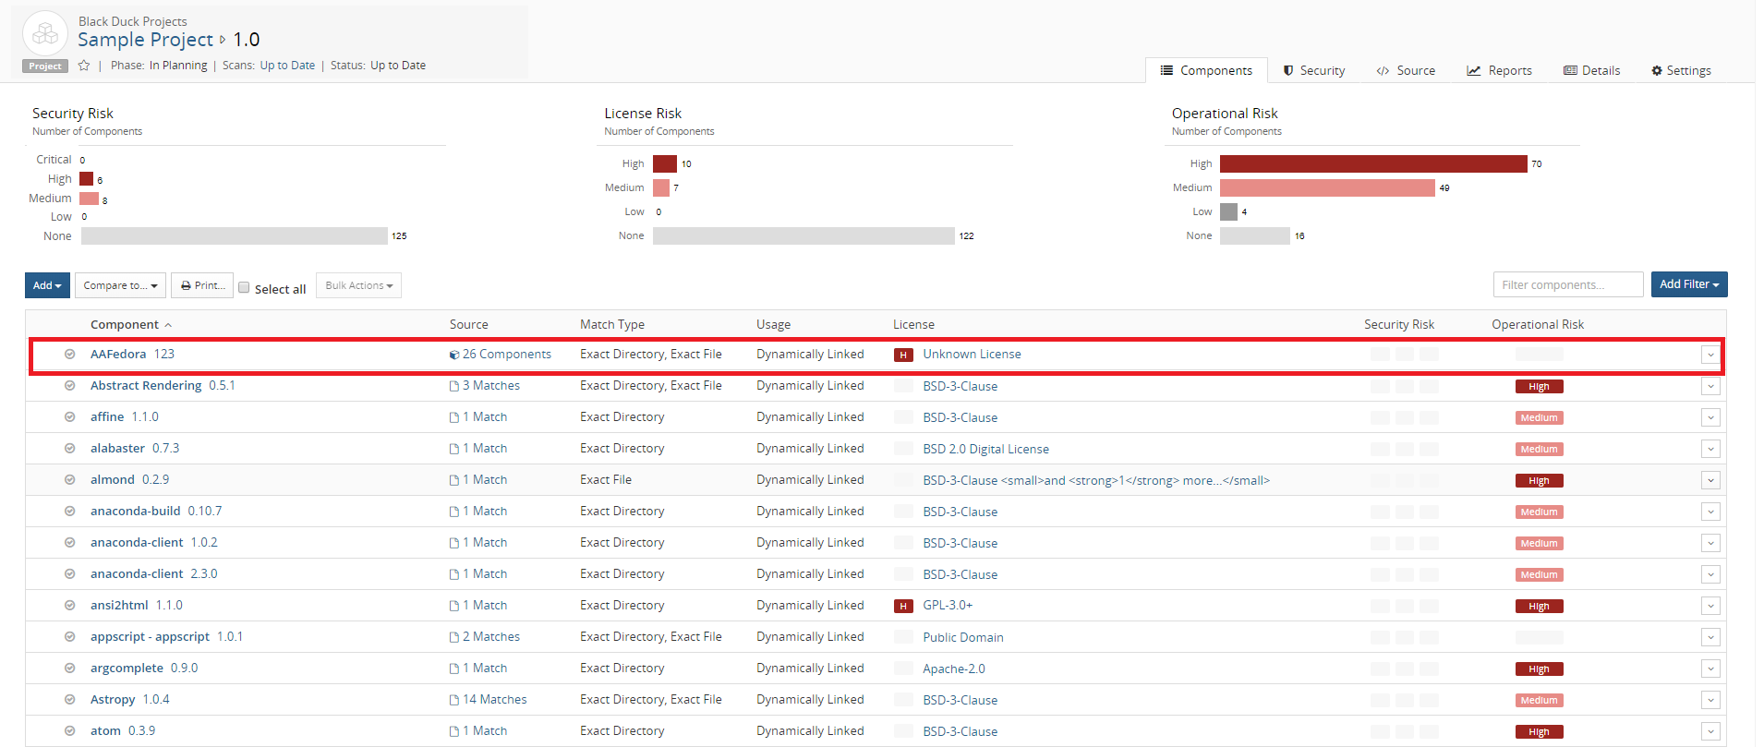Expand row options arrow for Abstract Rendering
The height and width of the screenshot is (747, 1764).
1710,386
